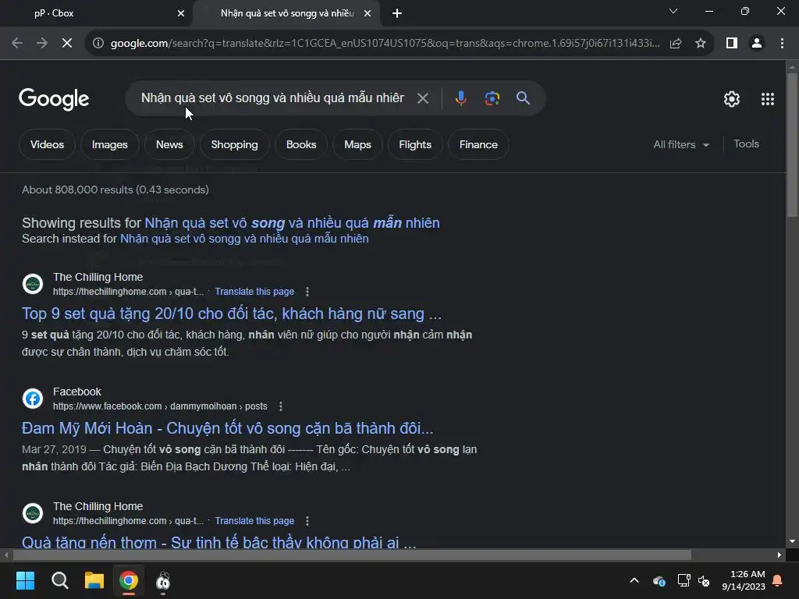This screenshot has height=599, width=799.
Task: Search by image with Google Lens
Action: click(x=492, y=98)
